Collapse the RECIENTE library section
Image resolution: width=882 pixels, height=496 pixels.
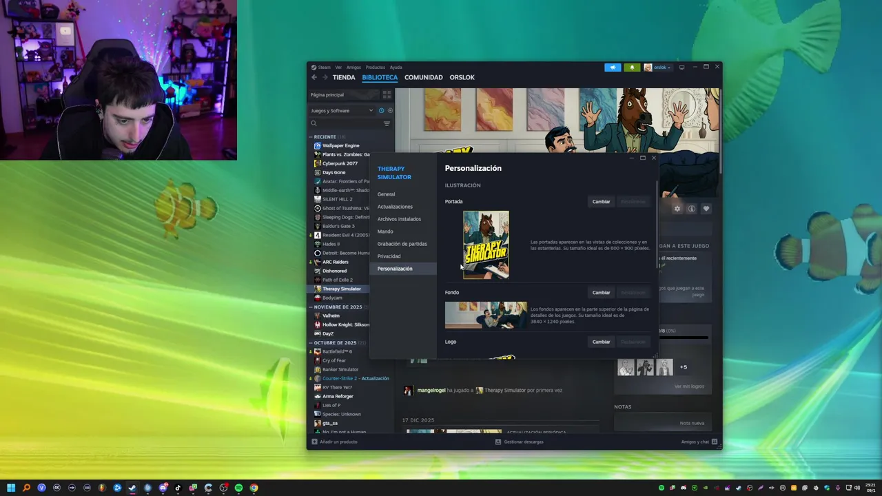[310, 136]
